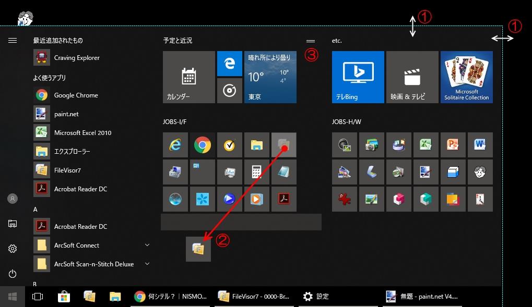Open the Windows Media Player tile

pos(257,199)
